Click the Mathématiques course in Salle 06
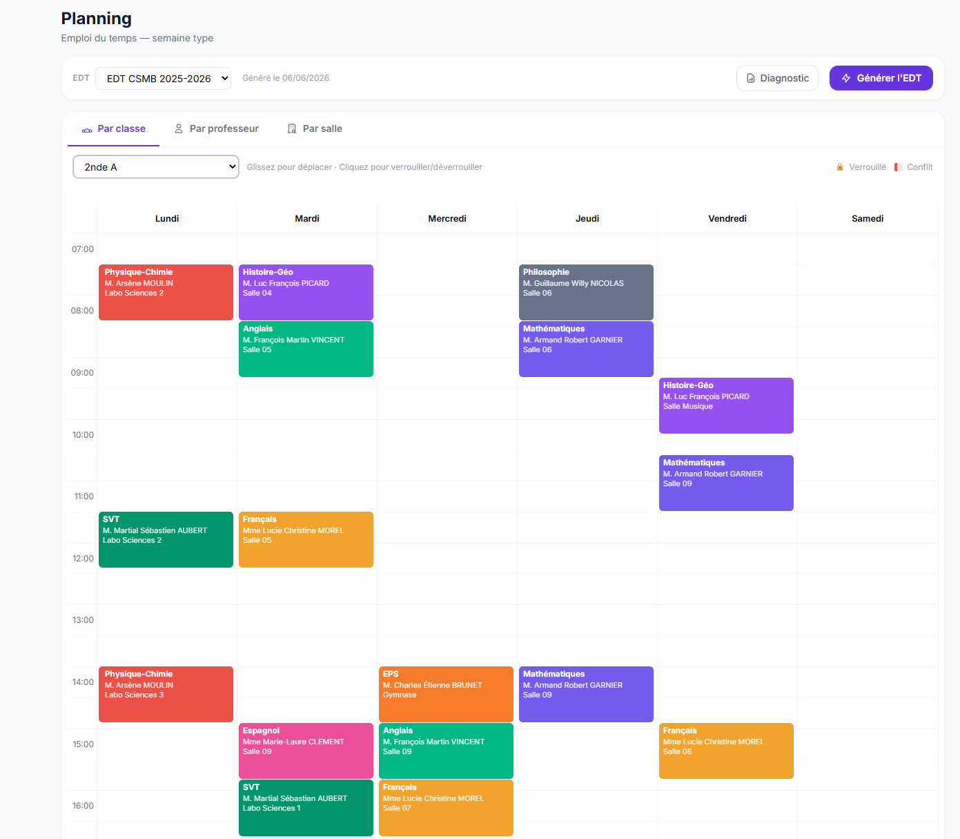960x839 pixels. pos(586,349)
